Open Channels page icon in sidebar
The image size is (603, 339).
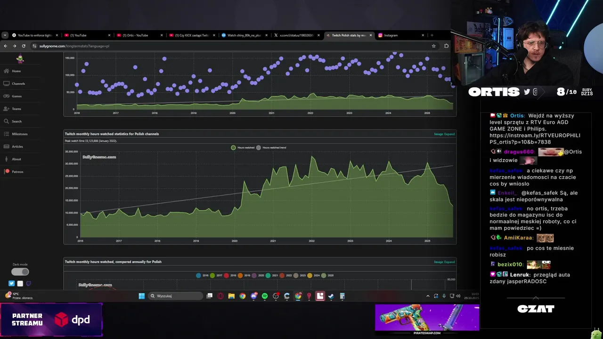coord(6,83)
